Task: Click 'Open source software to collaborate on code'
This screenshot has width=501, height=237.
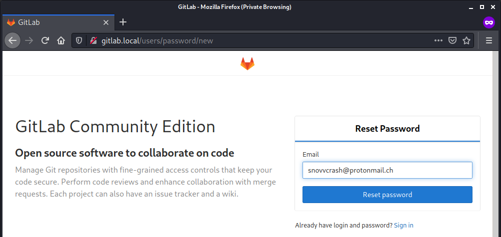Action: (124, 153)
